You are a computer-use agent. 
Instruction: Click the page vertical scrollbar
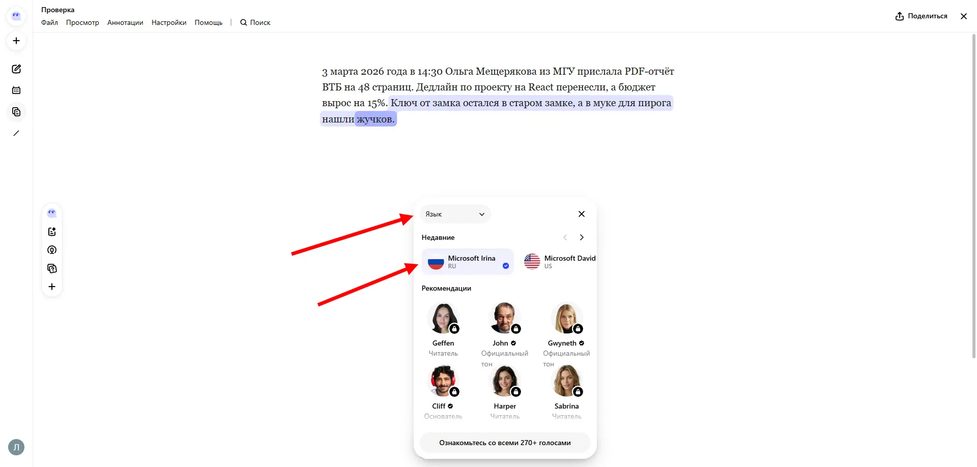pos(974,196)
